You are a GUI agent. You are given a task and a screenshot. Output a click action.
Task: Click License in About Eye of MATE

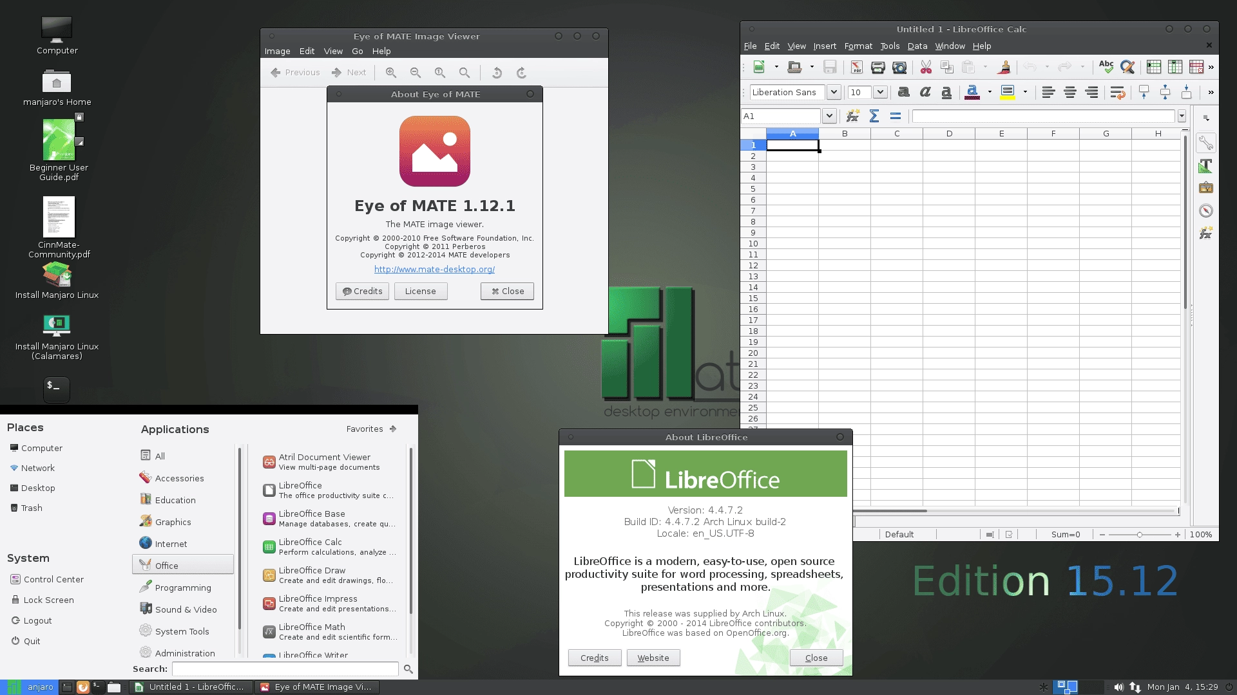tap(421, 292)
